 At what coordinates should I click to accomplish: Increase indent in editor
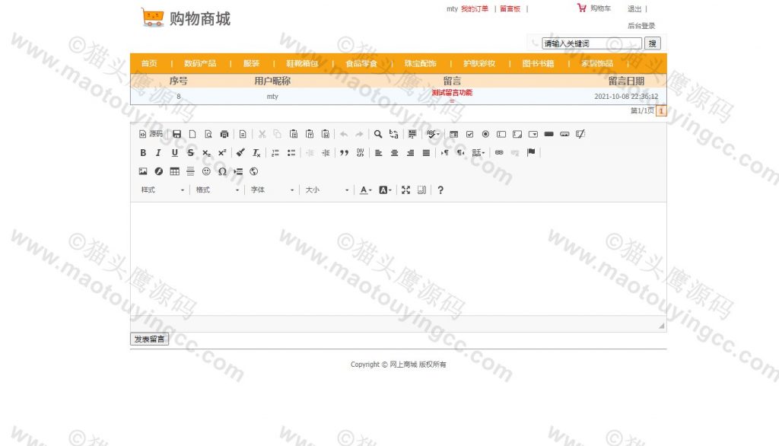(326, 153)
